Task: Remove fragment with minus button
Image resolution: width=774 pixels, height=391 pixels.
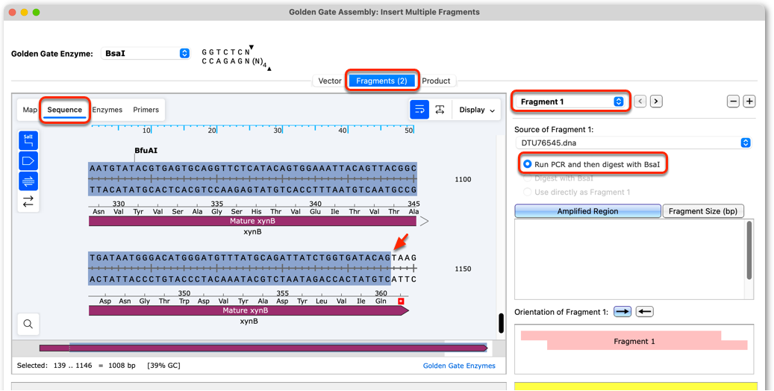Action: coord(733,101)
